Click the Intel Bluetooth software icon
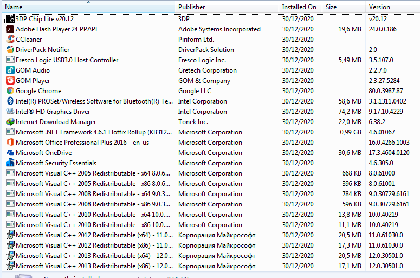Image resolution: width=420 pixels, height=278 pixels. pos(10,101)
